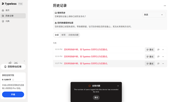This screenshot has height=102, width=181.
Task: Flag the first 12:30 PM entry
Action: pos(158,50)
